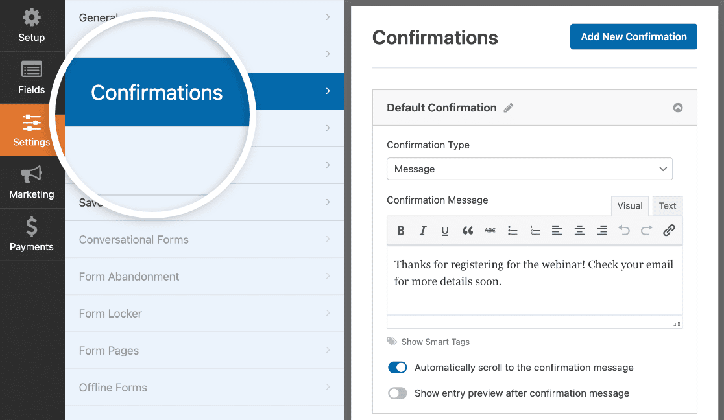This screenshot has width=724, height=420.
Task: Click Add New Confirmation button
Action: pos(633,36)
